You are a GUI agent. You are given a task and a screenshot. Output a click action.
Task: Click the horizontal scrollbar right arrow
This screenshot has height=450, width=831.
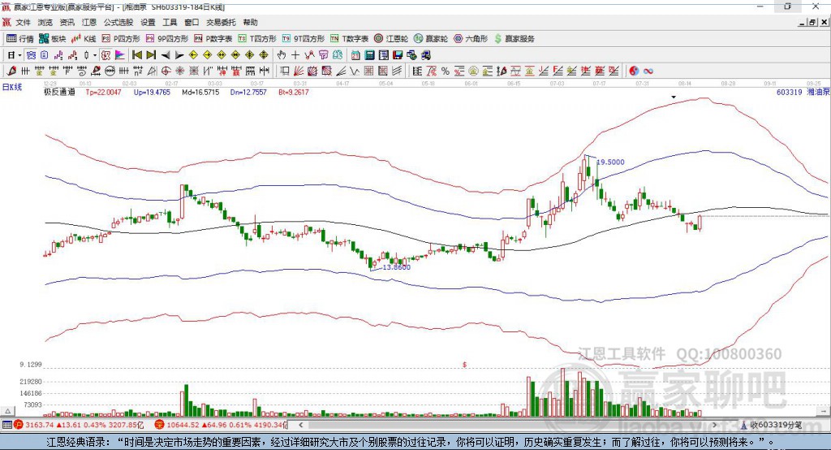[714, 425]
